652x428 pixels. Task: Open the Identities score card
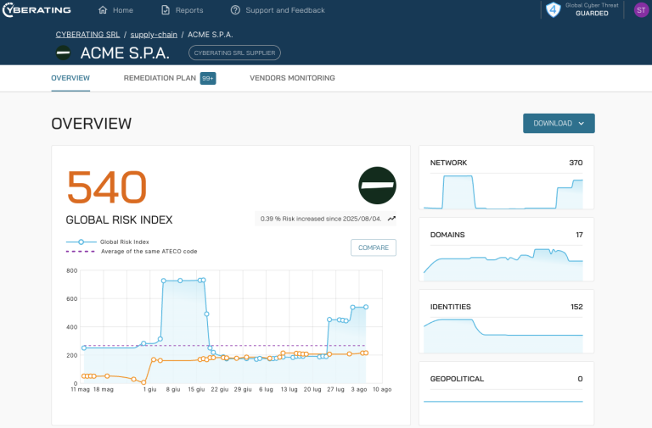pos(506,323)
